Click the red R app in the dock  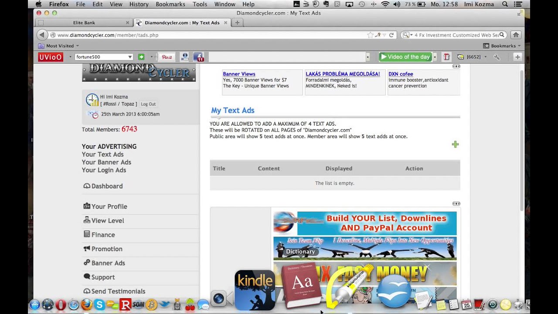tap(125, 304)
